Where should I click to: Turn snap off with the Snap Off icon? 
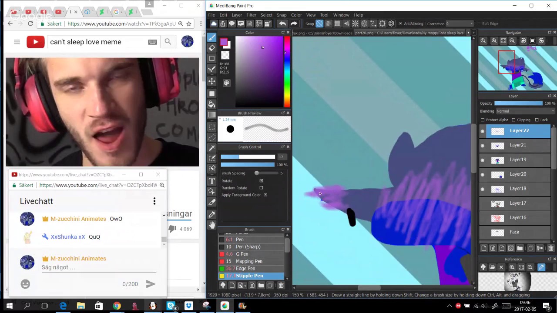(319, 23)
